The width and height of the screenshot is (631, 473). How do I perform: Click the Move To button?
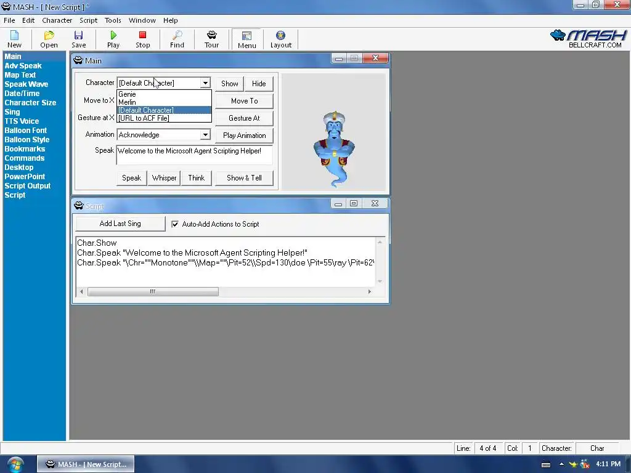tap(244, 101)
